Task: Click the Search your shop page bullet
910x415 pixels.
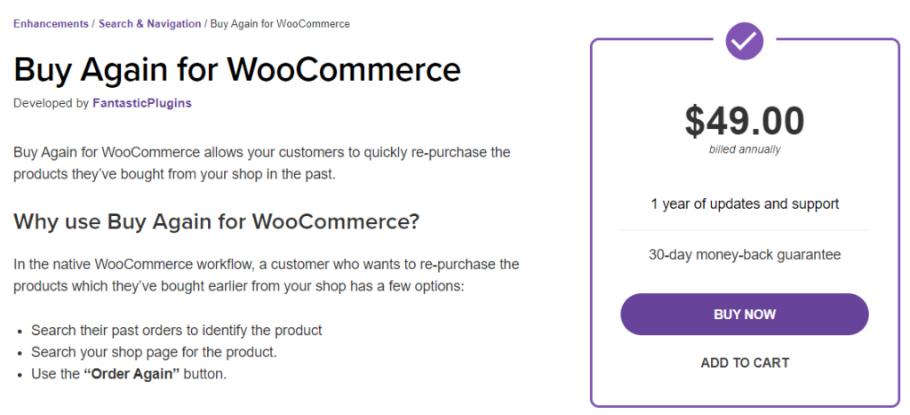Action: tap(155, 352)
